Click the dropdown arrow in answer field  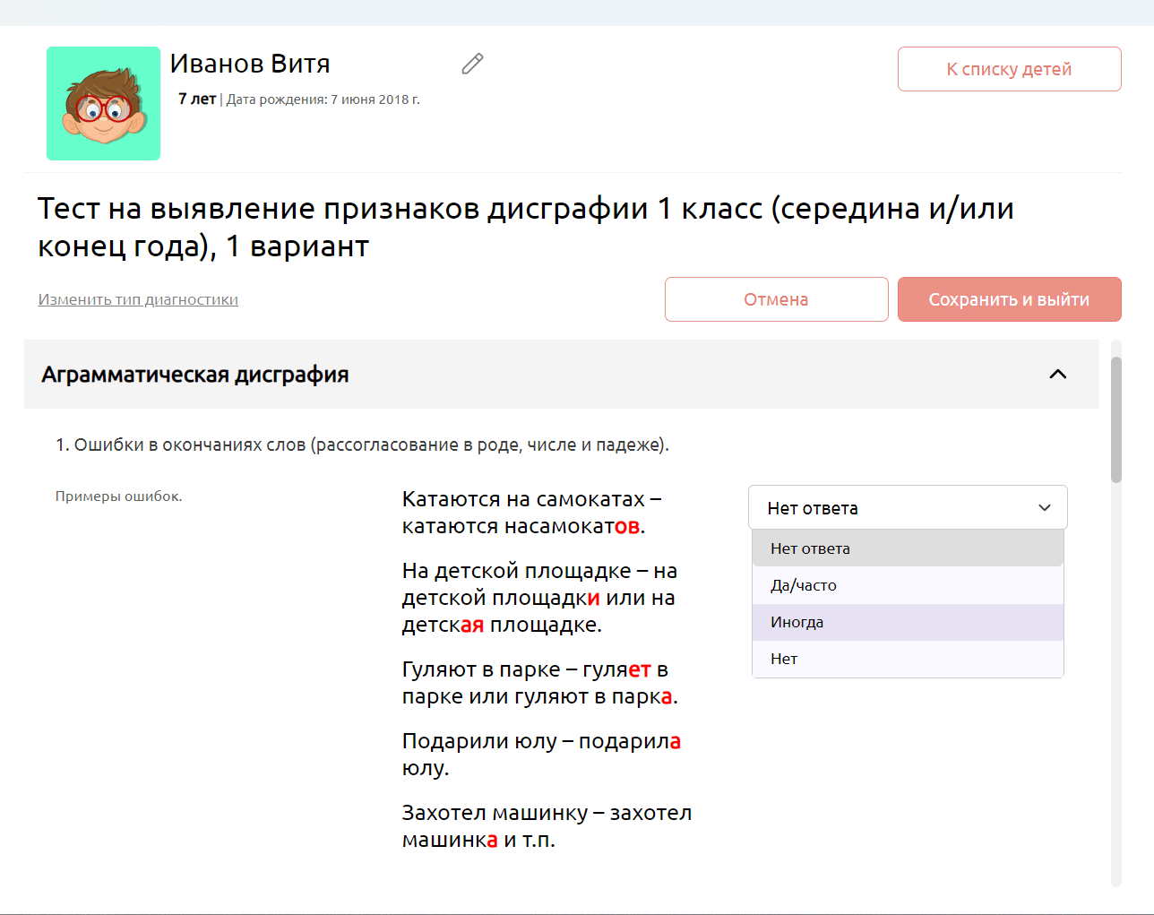coord(1044,508)
